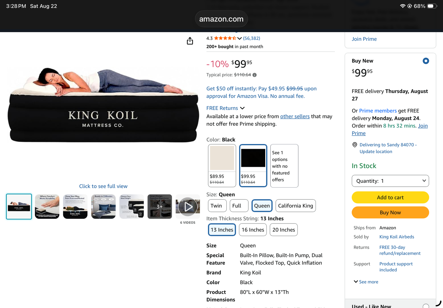Expand star rating breakdown chevron
The image size is (443, 308).
tap(239, 38)
